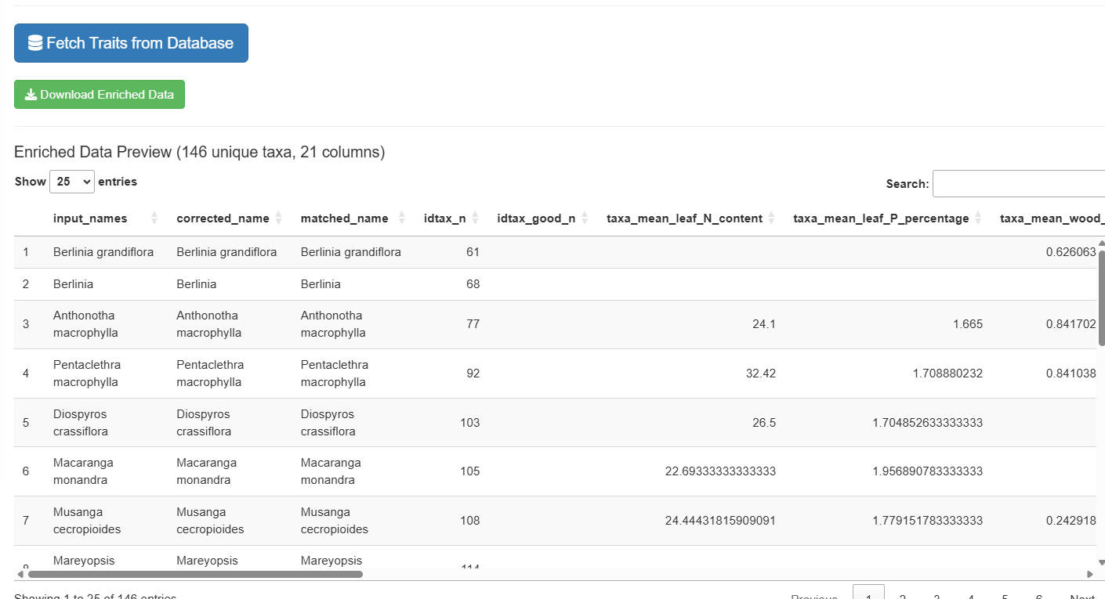Click the vertical table scrollbar thumb
The image size is (1105, 599).
tap(1101, 298)
